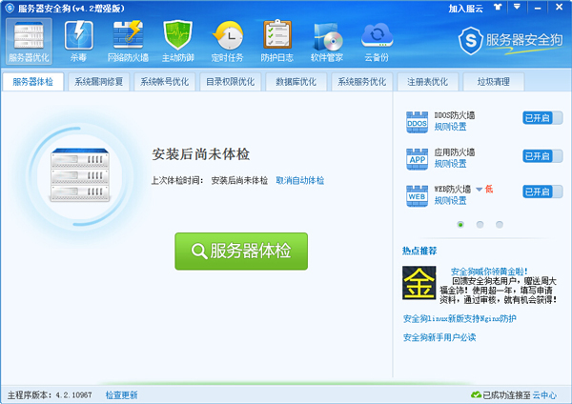This screenshot has width=572, height=404.
Task: Open the 杀毒 antivirus icon
Action: pyautogui.click(x=78, y=42)
